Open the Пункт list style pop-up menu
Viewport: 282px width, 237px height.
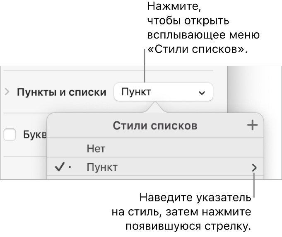pyautogui.click(x=162, y=92)
